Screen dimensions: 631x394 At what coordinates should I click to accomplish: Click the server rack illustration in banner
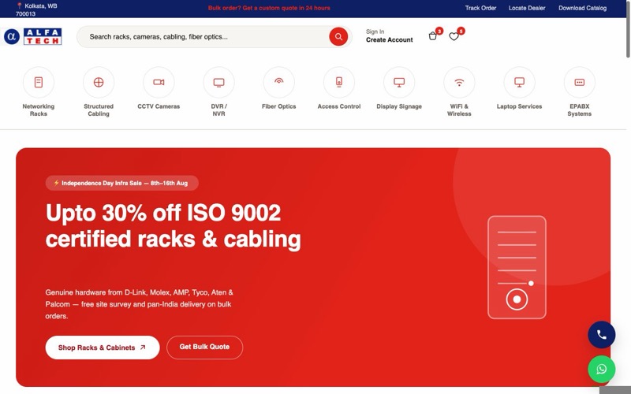[x=517, y=267]
